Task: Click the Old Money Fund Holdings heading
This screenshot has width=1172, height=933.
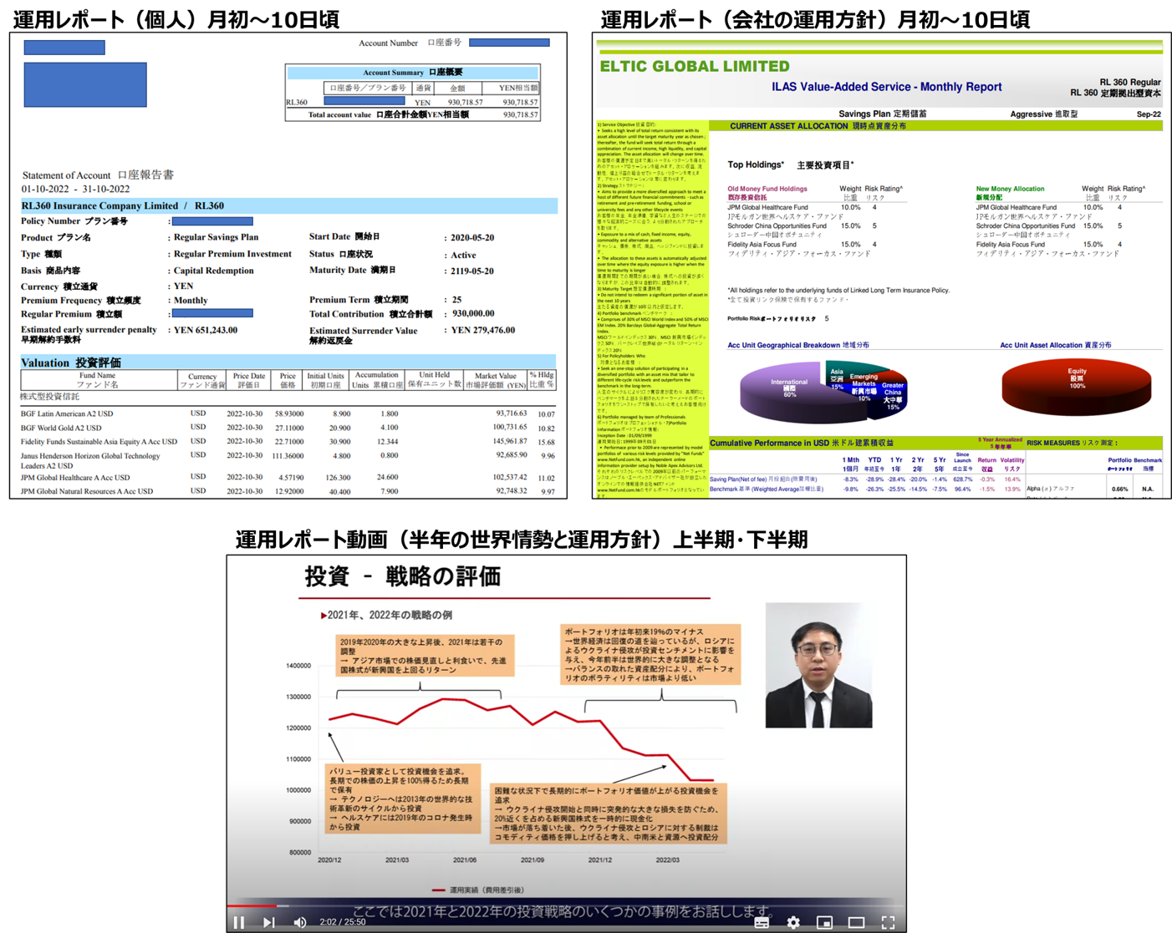Action: click(x=767, y=189)
